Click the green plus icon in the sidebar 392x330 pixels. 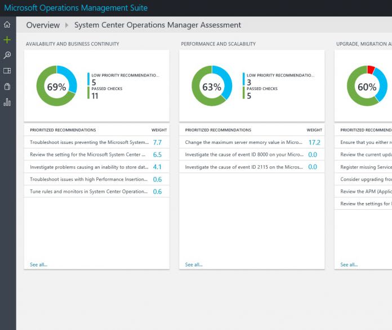click(7, 40)
